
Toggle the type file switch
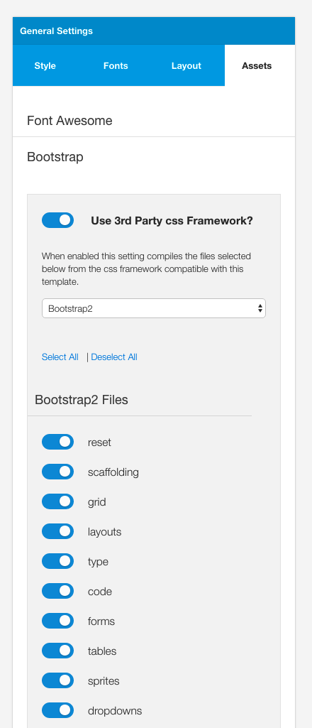tap(58, 561)
